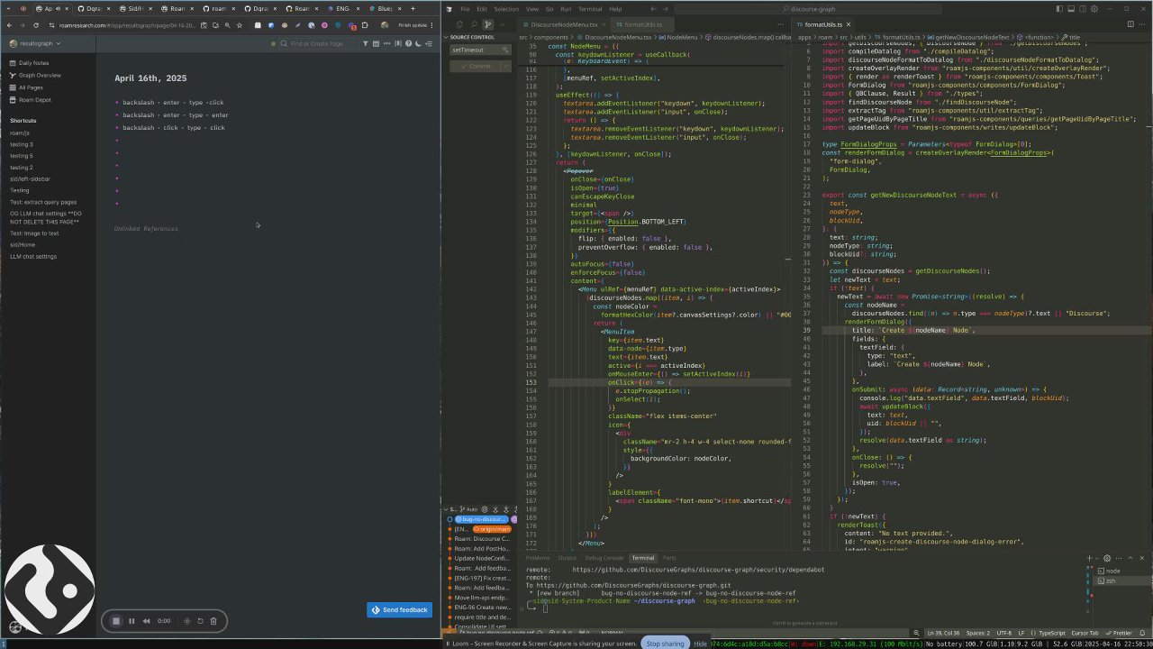This screenshot has height=649, width=1153.
Task: Open the VS Code Search view icon
Action: (473, 24)
